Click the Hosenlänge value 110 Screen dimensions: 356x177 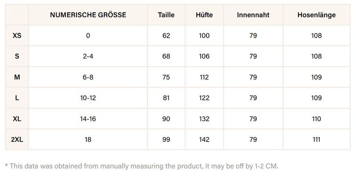[x=316, y=119]
